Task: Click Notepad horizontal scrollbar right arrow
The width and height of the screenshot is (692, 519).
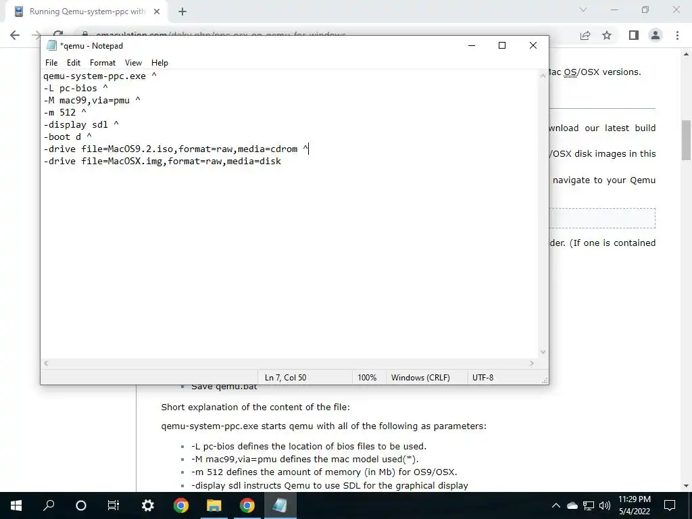Action: [x=531, y=363]
